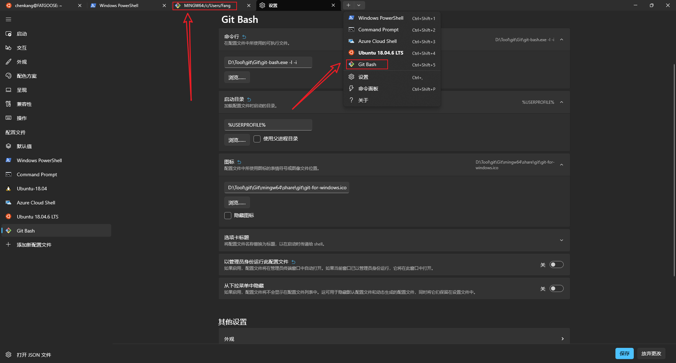Open the 兼容性 settings page
The width and height of the screenshot is (676, 363).
pos(56,104)
